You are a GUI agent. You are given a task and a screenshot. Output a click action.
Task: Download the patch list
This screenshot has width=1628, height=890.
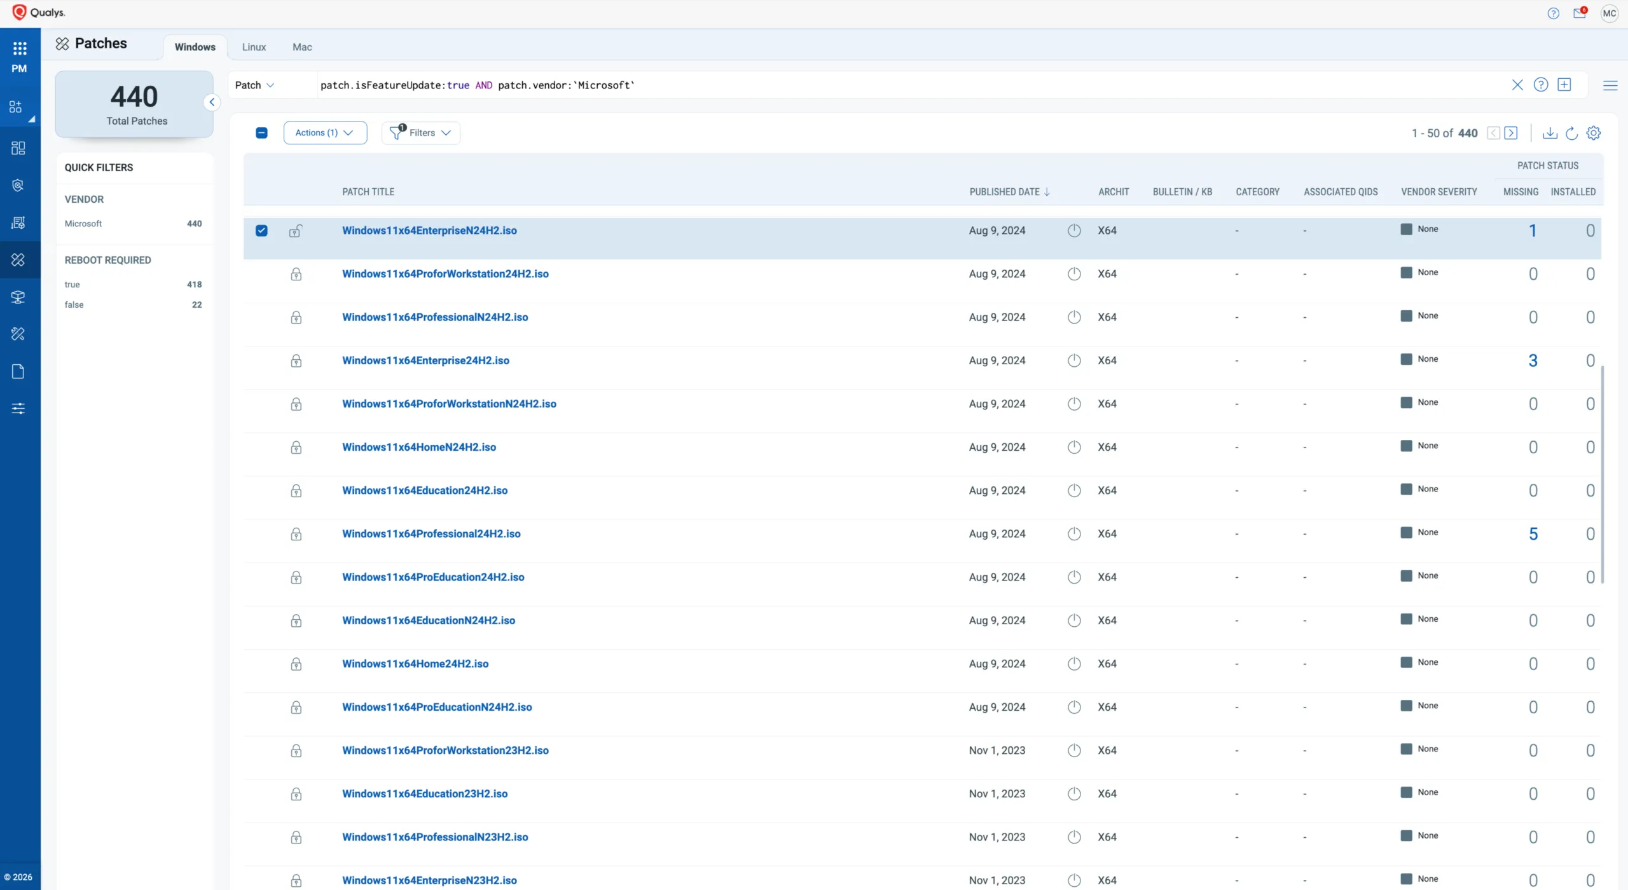click(1550, 133)
